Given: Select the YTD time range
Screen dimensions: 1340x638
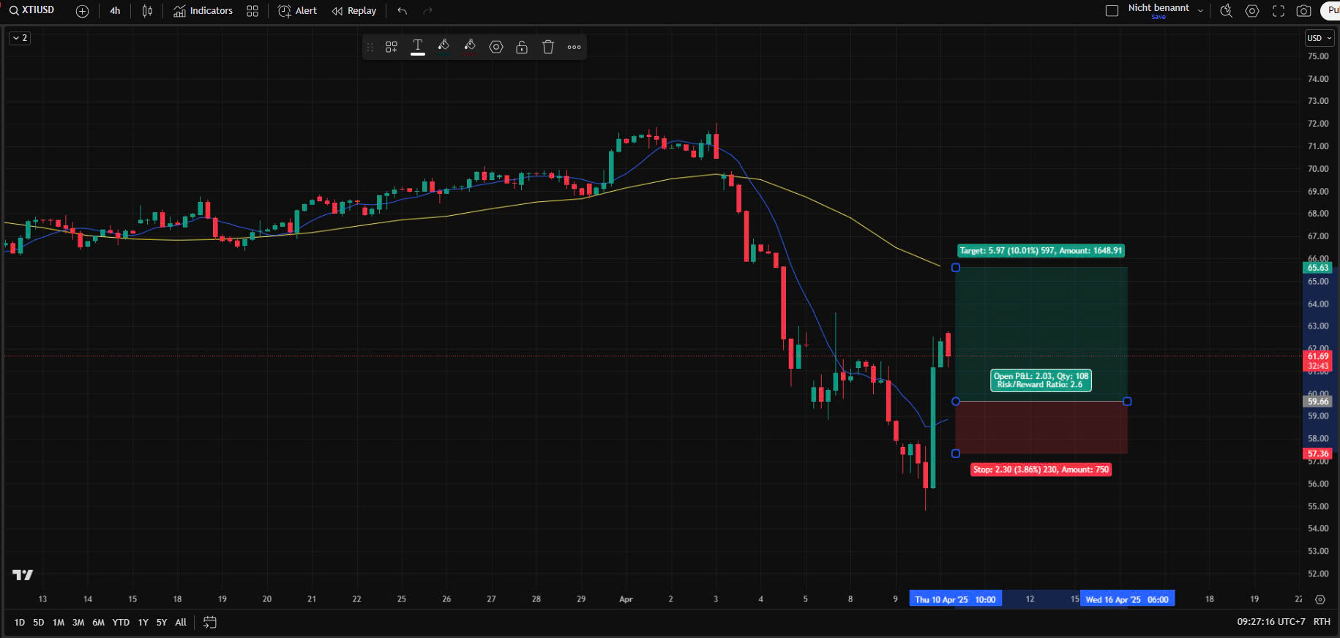Looking at the screenshot, I should click(121, 622).
